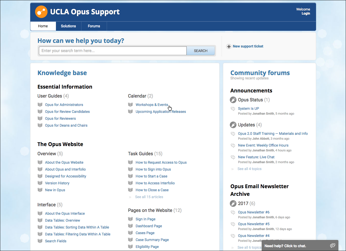The width and height of the screenshot is (346, 251).
Task: Open Data Tables: Overview article
Action: click(63, 220)
